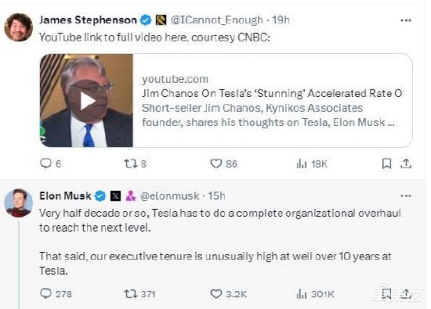The image size is (431, 309).
Task: Share James Stephenson's tweet
Action: pos(406,164)
